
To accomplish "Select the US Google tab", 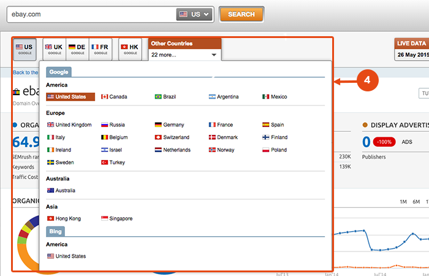I will click(25, 49).
